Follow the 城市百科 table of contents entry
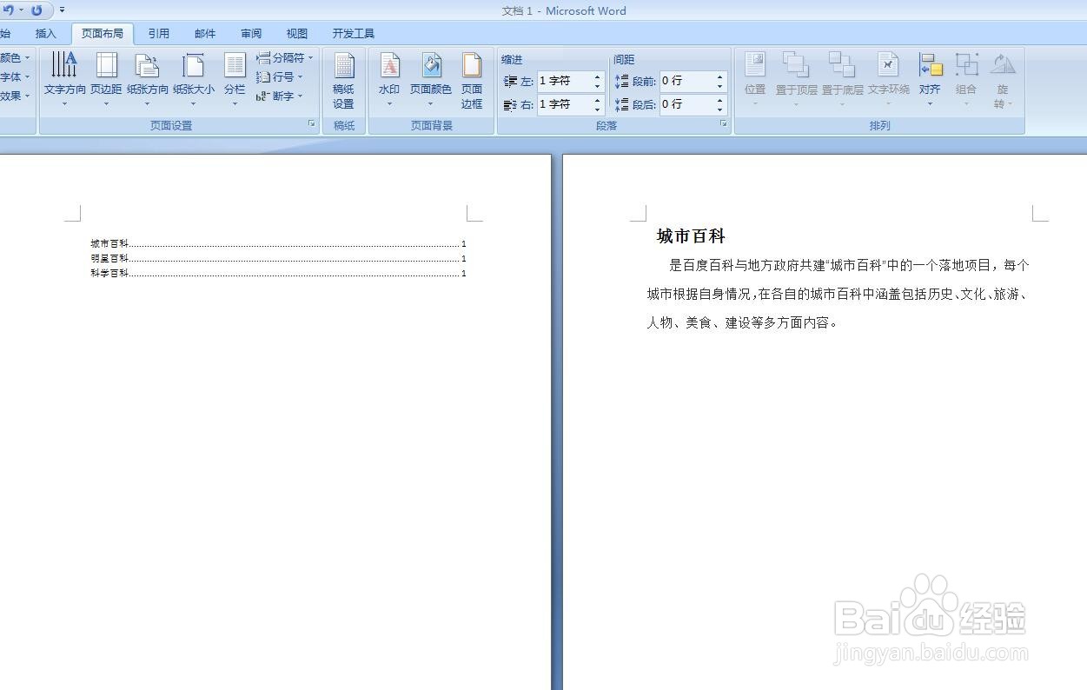Image resolution: width=1087 pixels, height=690 pixels. 108,244
